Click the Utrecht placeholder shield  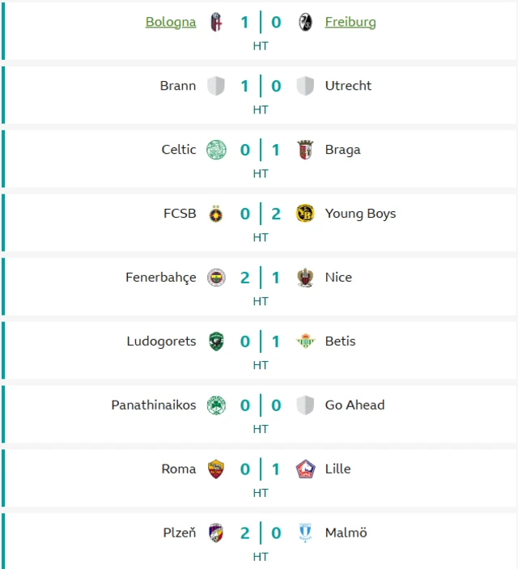[x=305, y=86]
